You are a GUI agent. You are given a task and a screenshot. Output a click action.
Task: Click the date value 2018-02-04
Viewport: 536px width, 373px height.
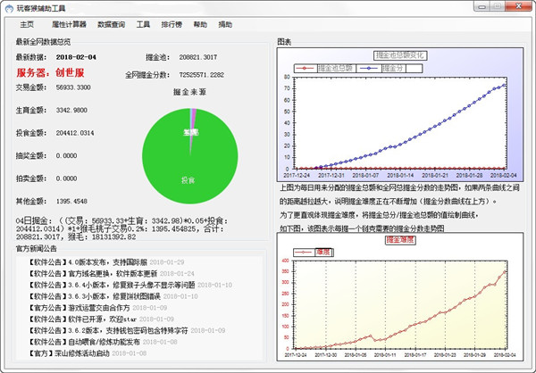click(x=76, y=57)
